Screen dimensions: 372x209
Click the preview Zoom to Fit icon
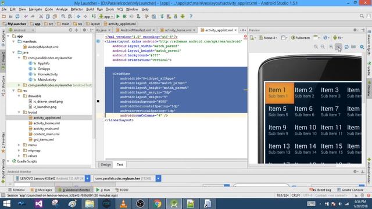pos(316,47)
